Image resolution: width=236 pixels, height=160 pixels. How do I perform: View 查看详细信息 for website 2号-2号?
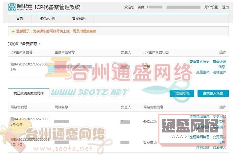(199, 137)
